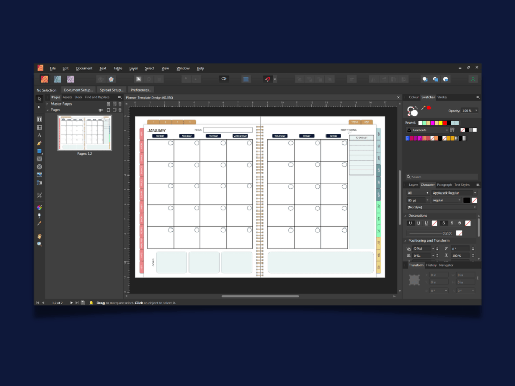Switch to the Stroke tab

point(442,97)
